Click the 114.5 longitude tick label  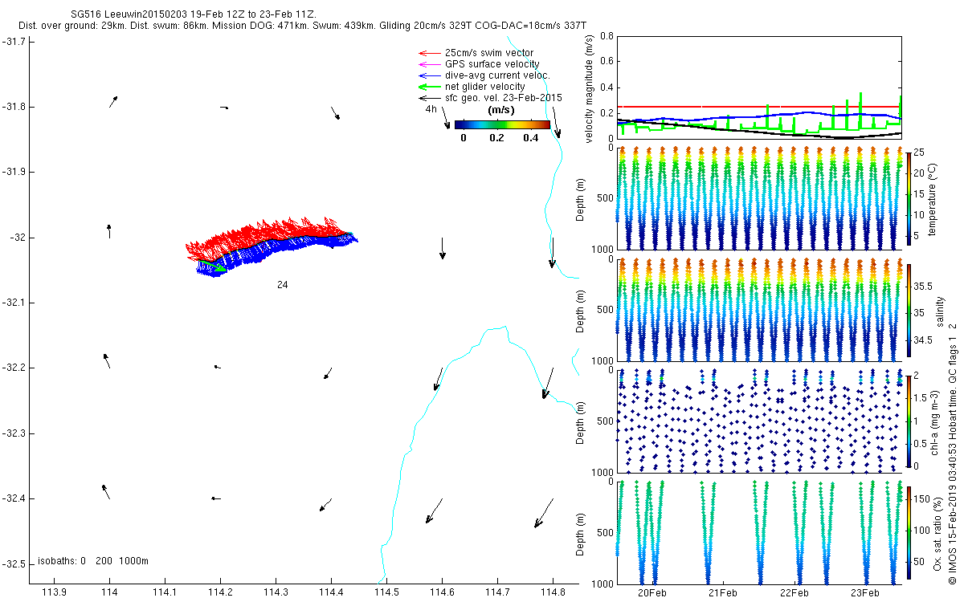coord(386,592)
